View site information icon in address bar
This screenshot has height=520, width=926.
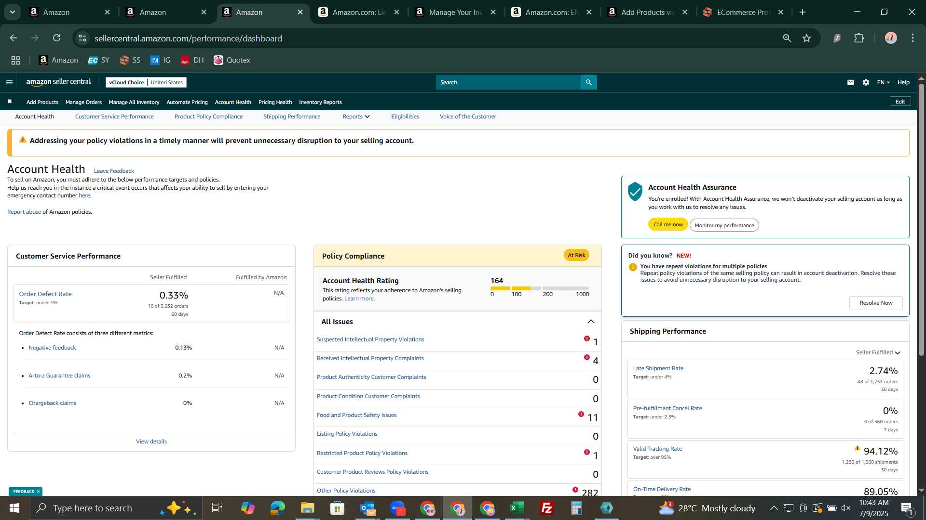tap(82, 38)
